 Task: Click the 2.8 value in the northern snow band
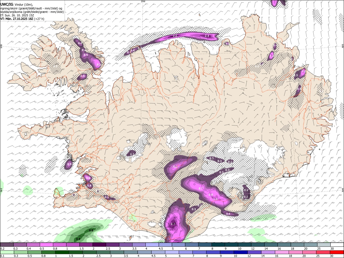175,36
